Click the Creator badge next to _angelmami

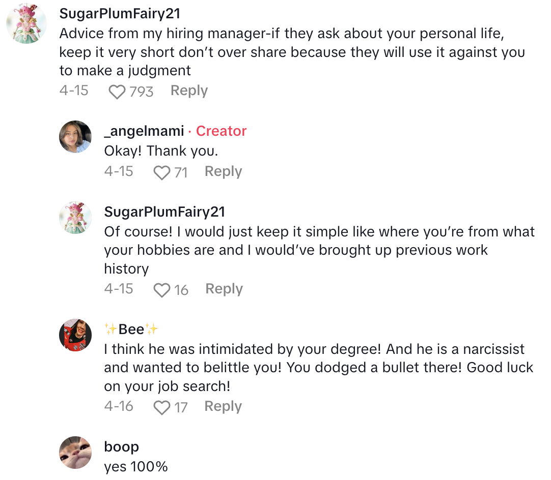coord(221,131)
